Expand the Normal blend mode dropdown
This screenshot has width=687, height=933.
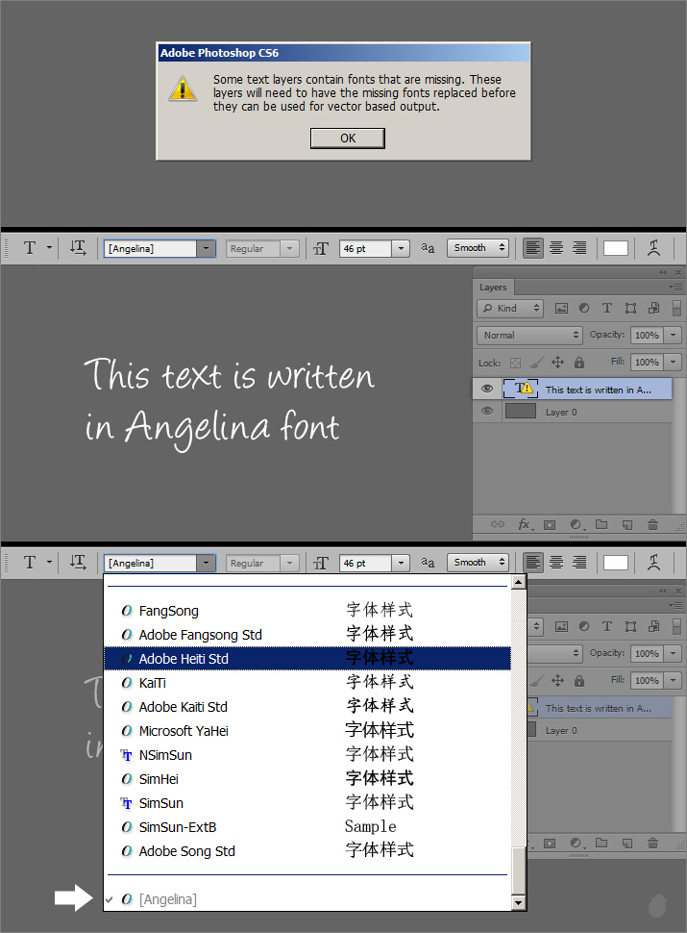[529, 335]
